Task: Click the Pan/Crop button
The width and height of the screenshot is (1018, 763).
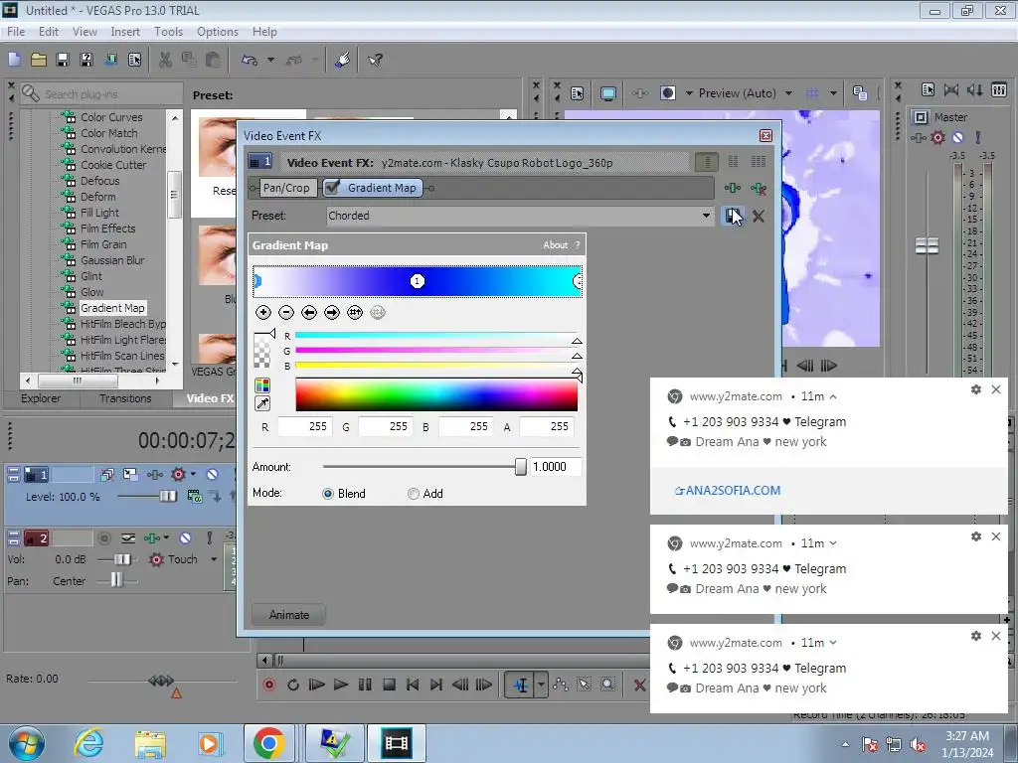Action: pos(286,188)
